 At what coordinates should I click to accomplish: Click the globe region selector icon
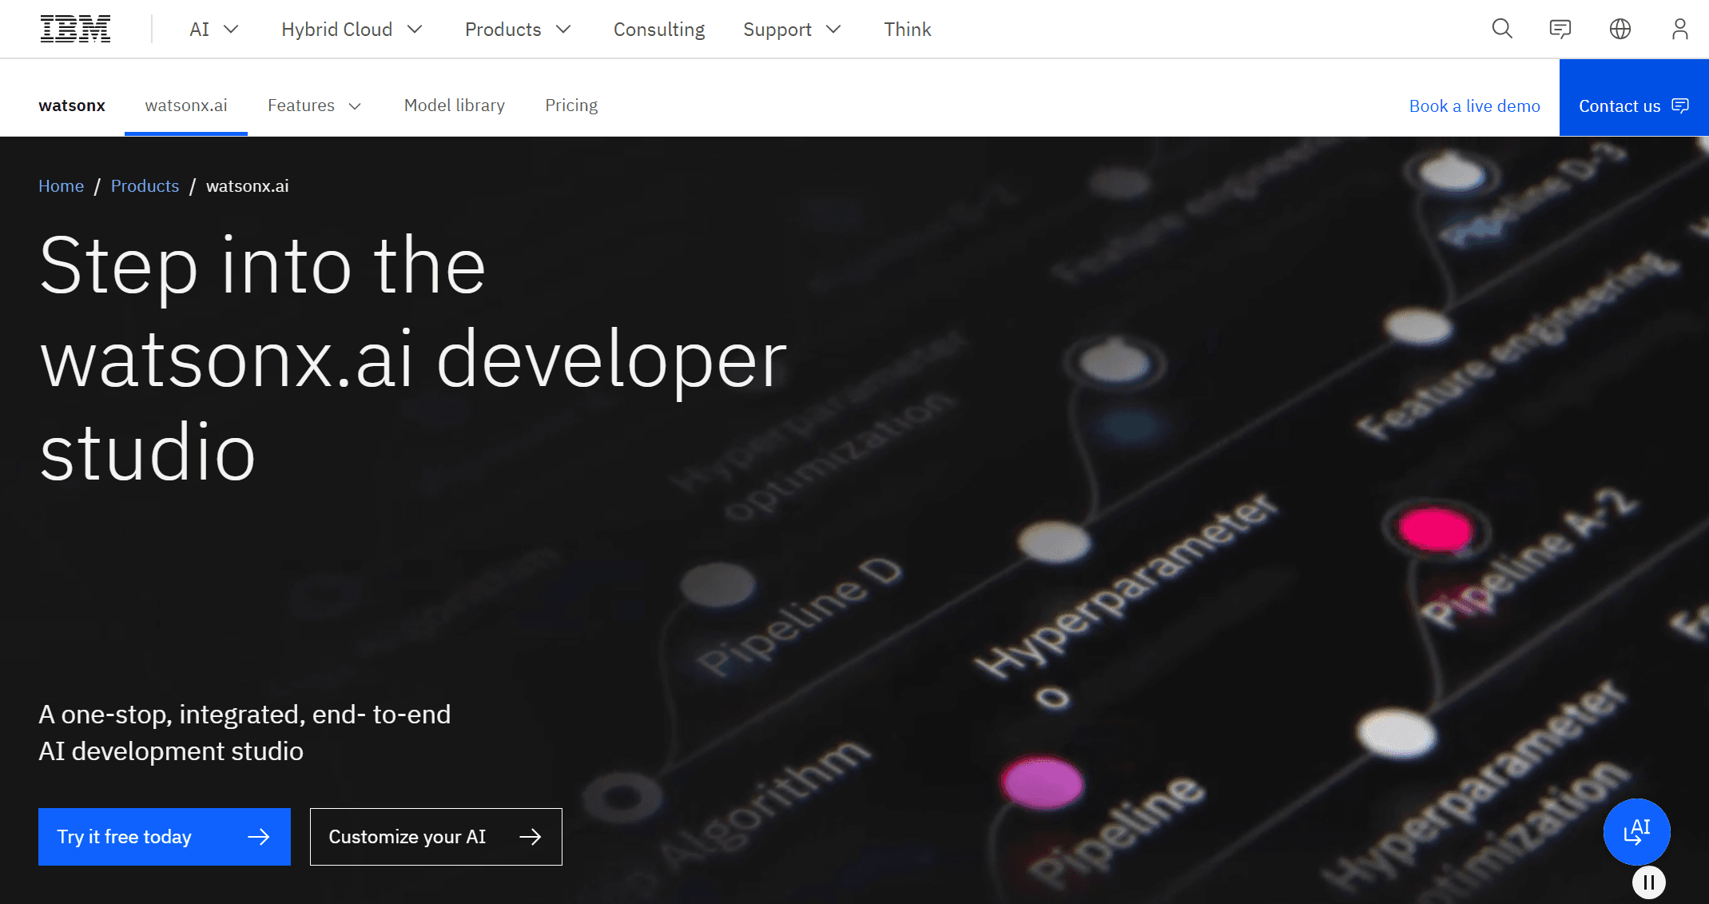click(x=1620, y=29)
